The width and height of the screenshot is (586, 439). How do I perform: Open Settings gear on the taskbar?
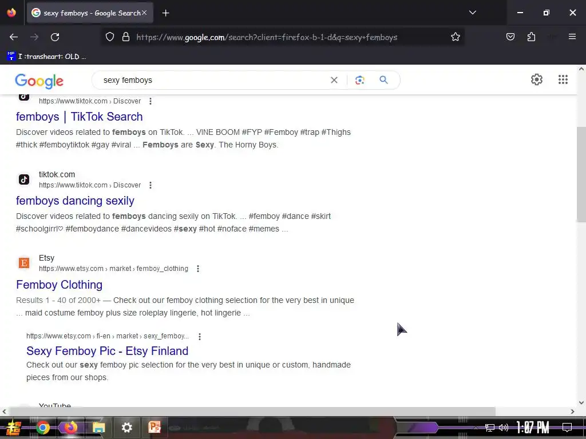(126, 428)
